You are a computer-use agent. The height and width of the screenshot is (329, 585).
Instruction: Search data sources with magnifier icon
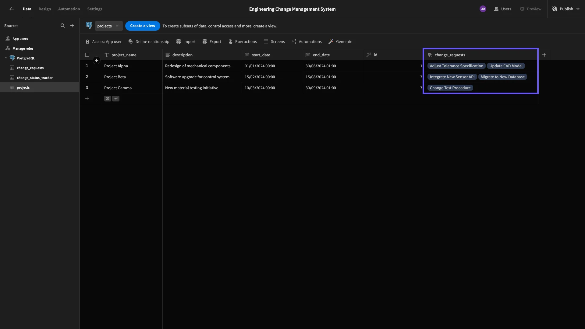click(63, 26)
